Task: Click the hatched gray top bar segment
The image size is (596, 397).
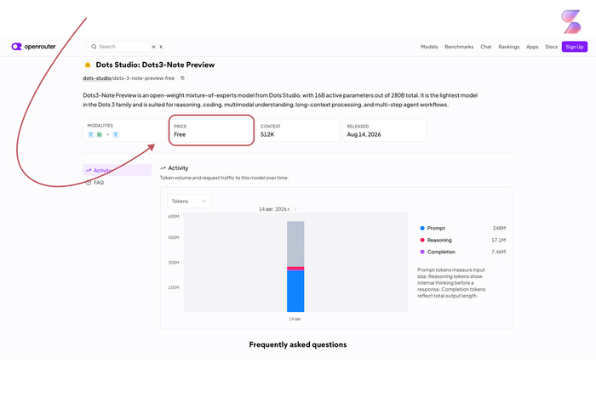Action: point(295,244)
